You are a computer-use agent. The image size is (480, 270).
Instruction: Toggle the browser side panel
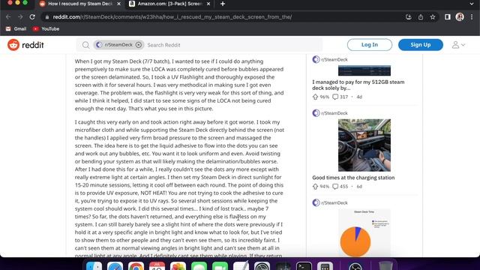pyautogui.click(x=447, y=16)
